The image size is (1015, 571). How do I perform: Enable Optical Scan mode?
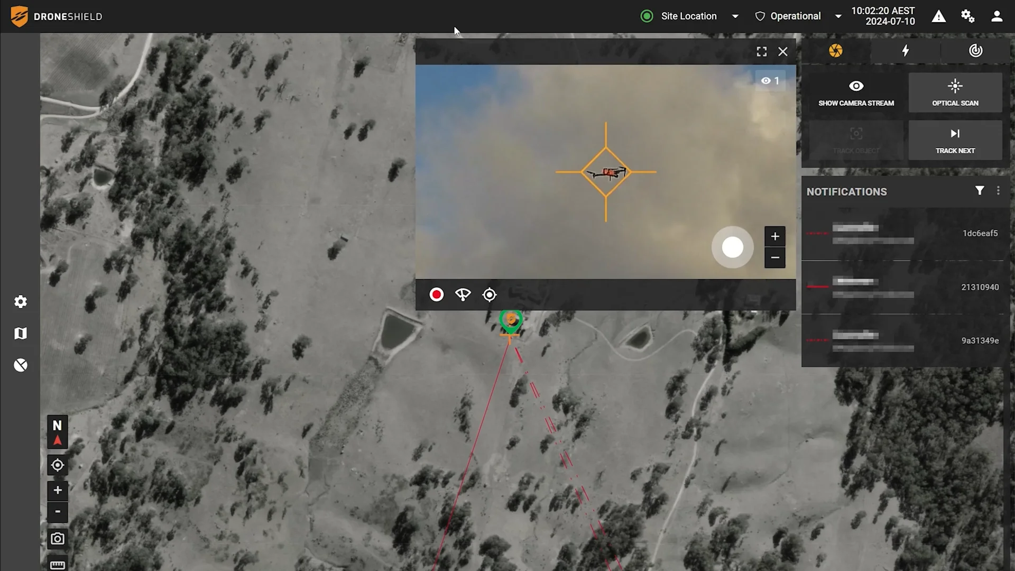tap(955, 93)
